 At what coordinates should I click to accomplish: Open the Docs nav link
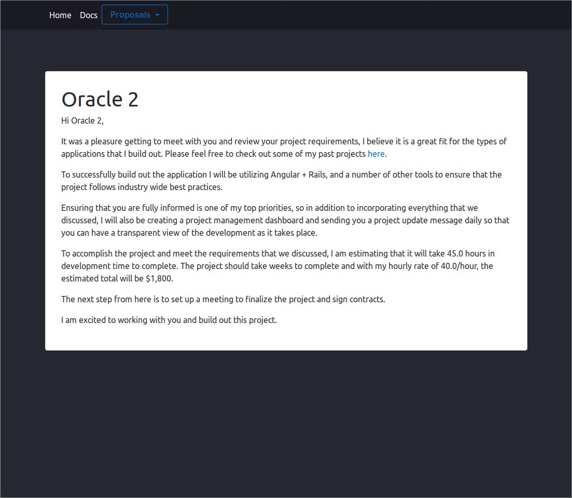(x=89, y=15)
